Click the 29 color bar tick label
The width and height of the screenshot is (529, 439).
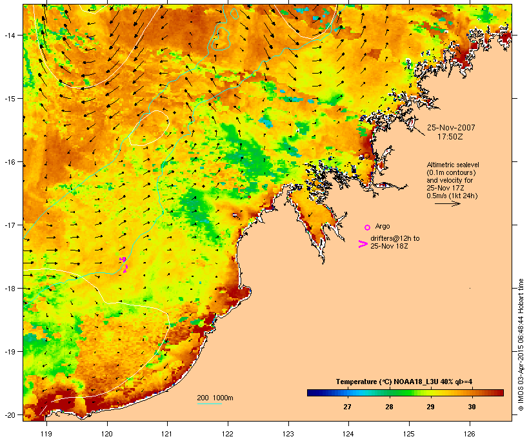[430, 407]
